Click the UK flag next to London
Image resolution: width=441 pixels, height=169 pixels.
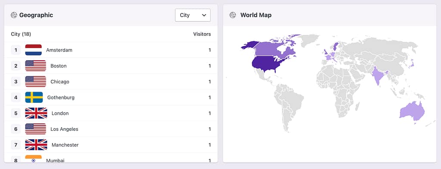pyautogui.click(x=36, y=113)
